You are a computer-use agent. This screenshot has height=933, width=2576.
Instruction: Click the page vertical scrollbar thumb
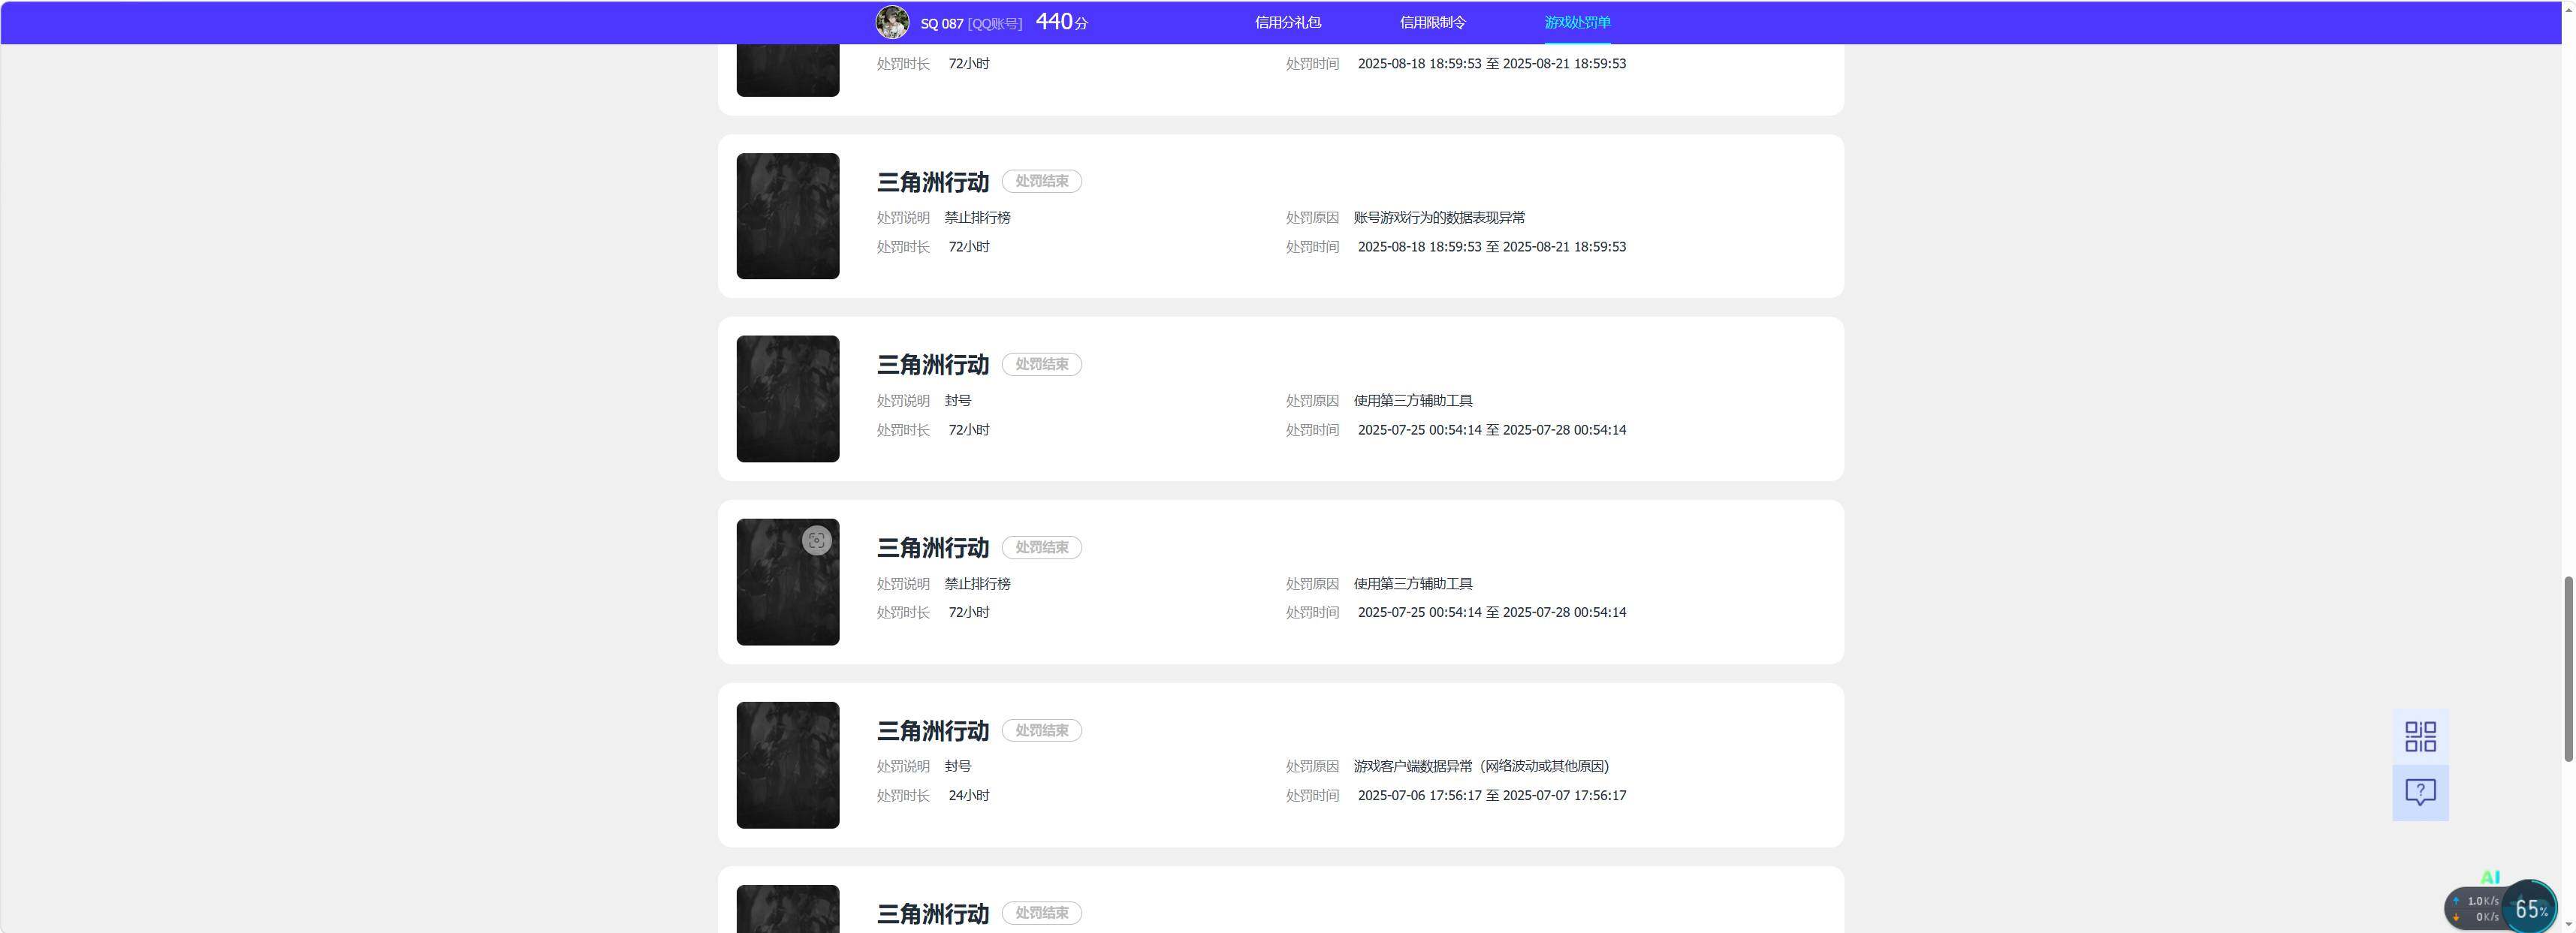(2567, 670)
